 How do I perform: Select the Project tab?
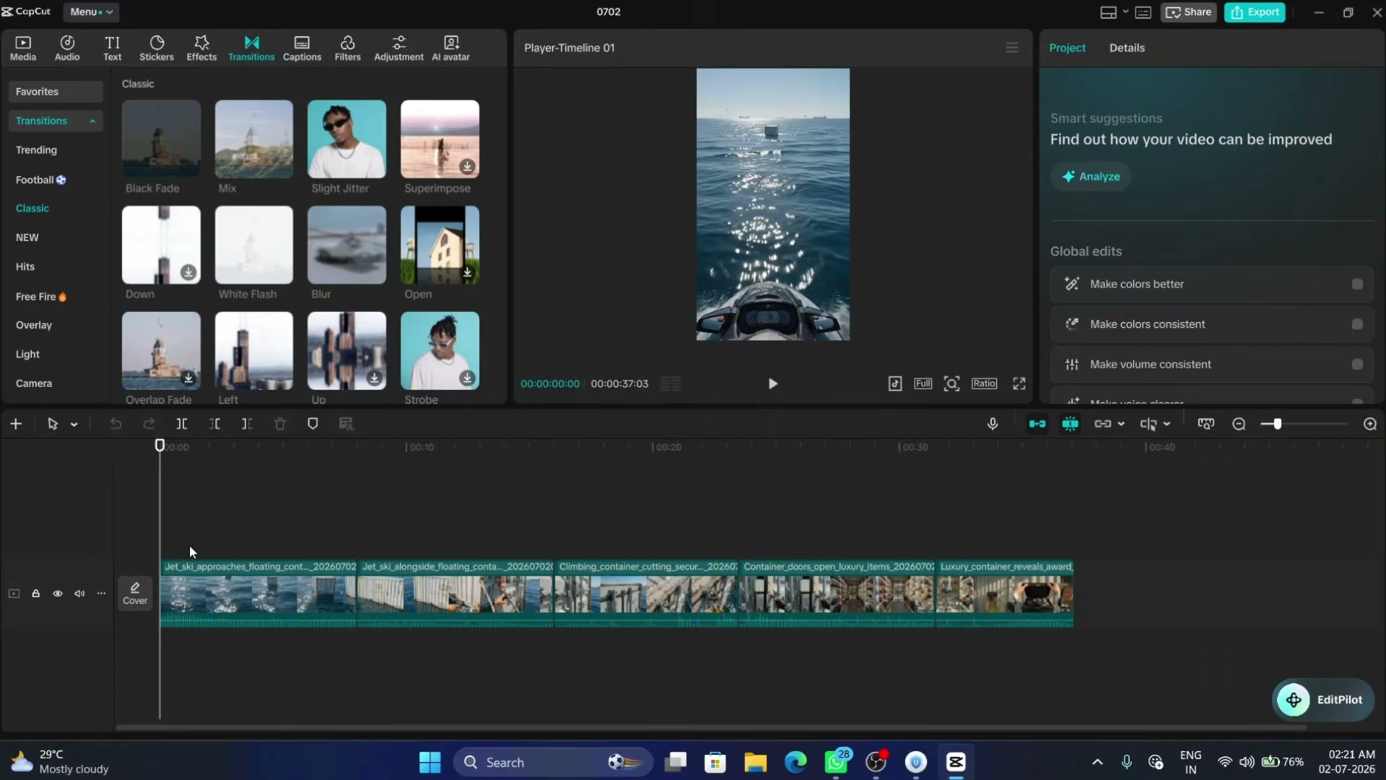[x=1067, y=48]
